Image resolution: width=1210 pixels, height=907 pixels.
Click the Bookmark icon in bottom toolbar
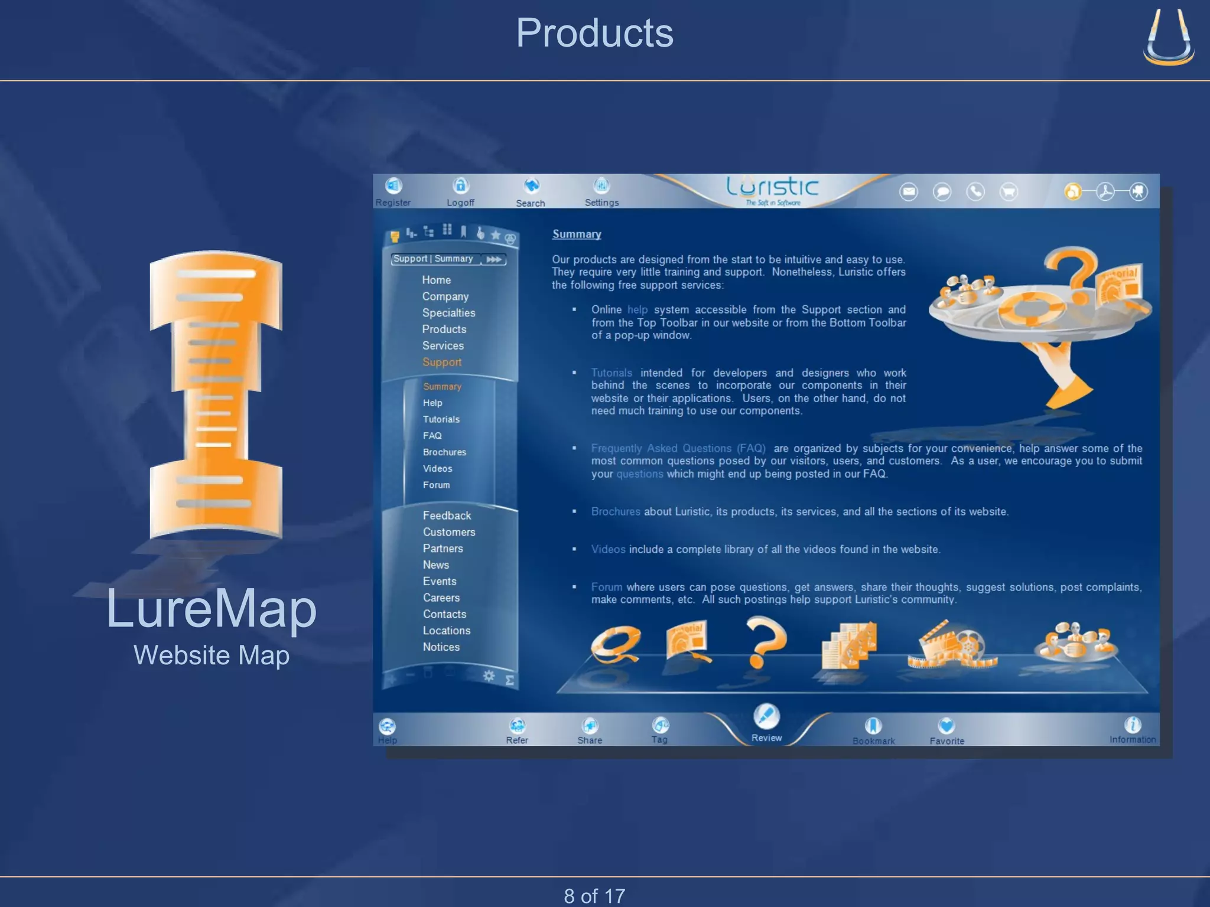click(x=873, y=726)
